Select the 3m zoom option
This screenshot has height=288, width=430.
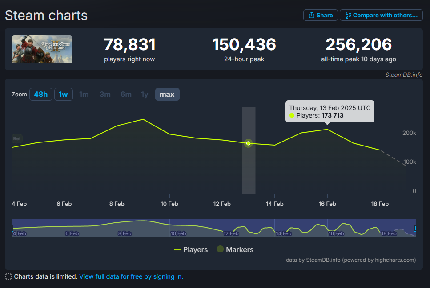(105, 94)
